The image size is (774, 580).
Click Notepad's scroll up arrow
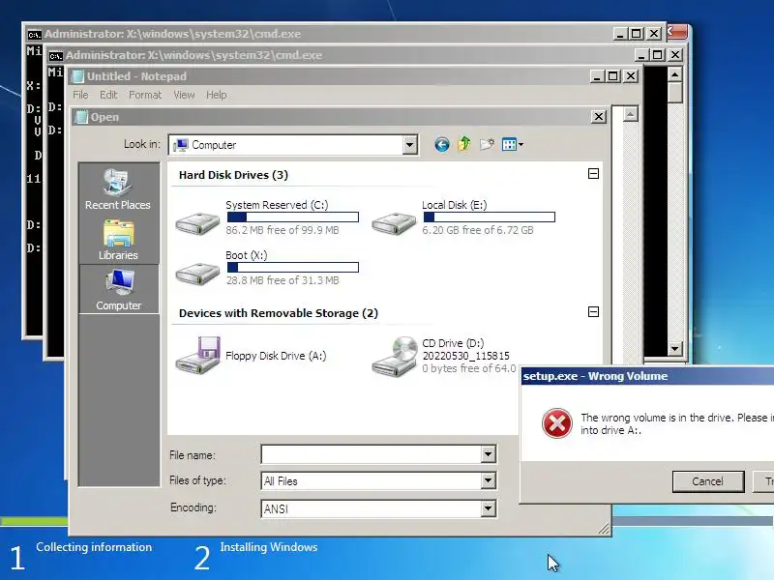point(630,114)
